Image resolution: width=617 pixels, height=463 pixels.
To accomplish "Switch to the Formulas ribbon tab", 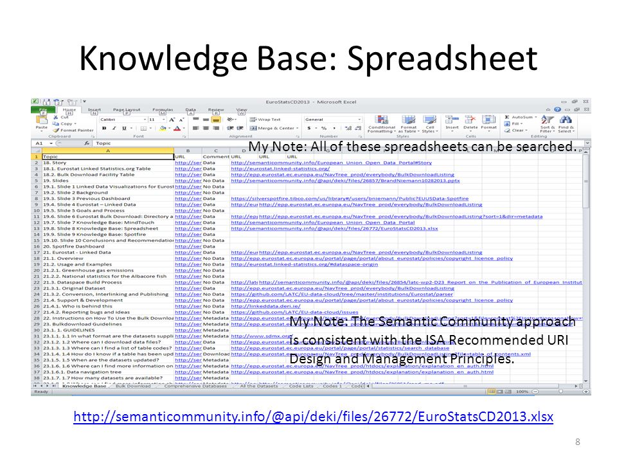I will [163, 110].
